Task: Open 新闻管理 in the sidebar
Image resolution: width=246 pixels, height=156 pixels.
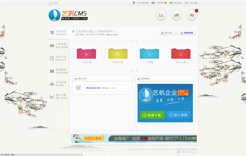Action: 59,71
